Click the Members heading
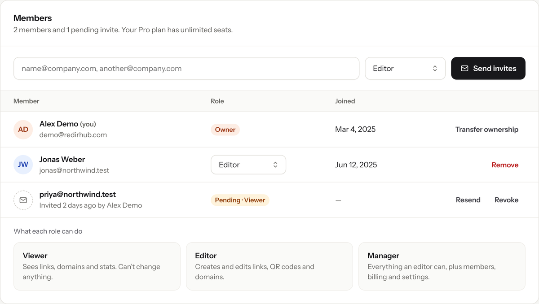This screenshot has width=539, height=304. coord(33,18)
